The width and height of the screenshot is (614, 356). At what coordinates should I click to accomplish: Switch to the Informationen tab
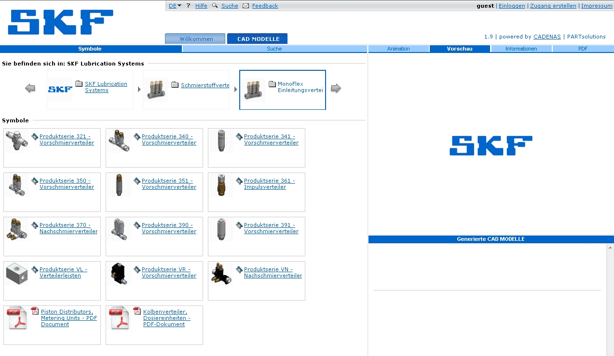[x=521, y=48]
